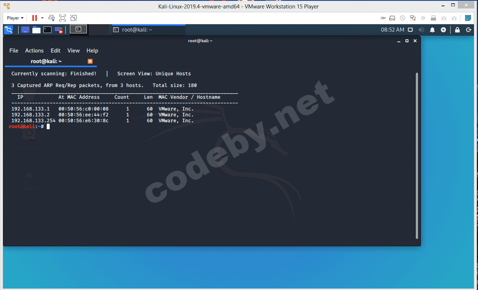The height and width of the screenshot is (290, 478).
Task: Open the terminal File menu
Action: pos(14,51)
